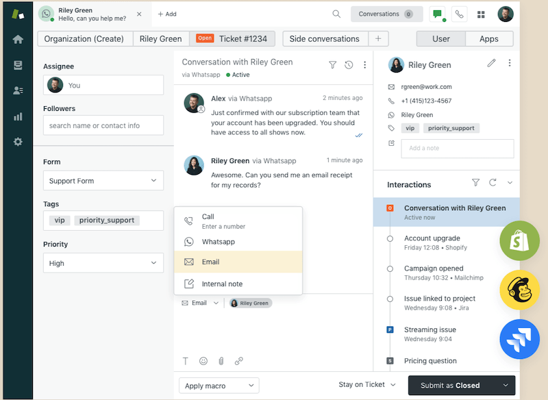Open the conversation history clock icon
The image size is (548, 400).
pyautogui.click(x=349, y=64)
